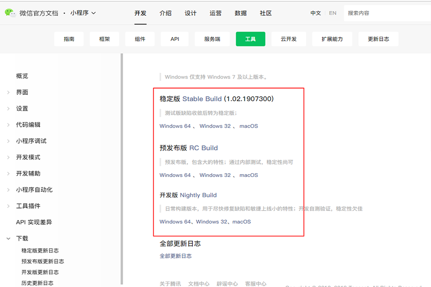Focus the 搜索内容 search field
The height and width of the screenshot is (287, 431).
click(x=387, y=13)
